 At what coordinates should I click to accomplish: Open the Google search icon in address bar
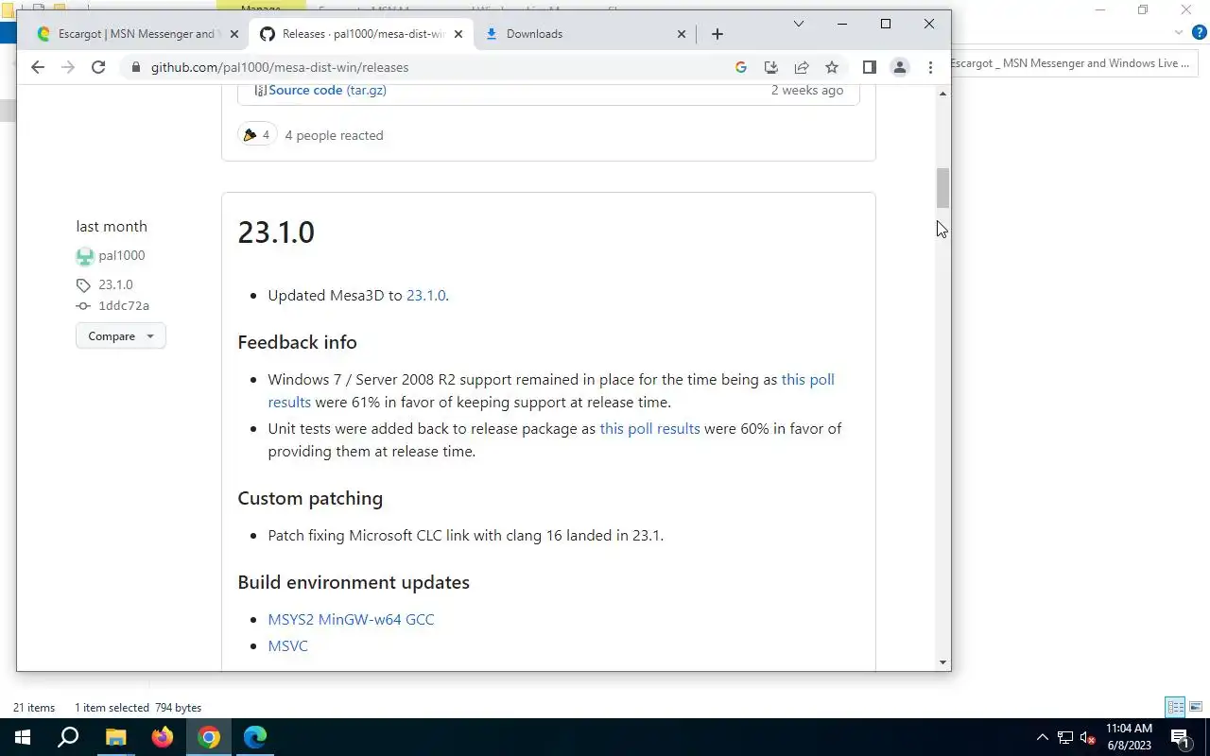tap(740, 67)
